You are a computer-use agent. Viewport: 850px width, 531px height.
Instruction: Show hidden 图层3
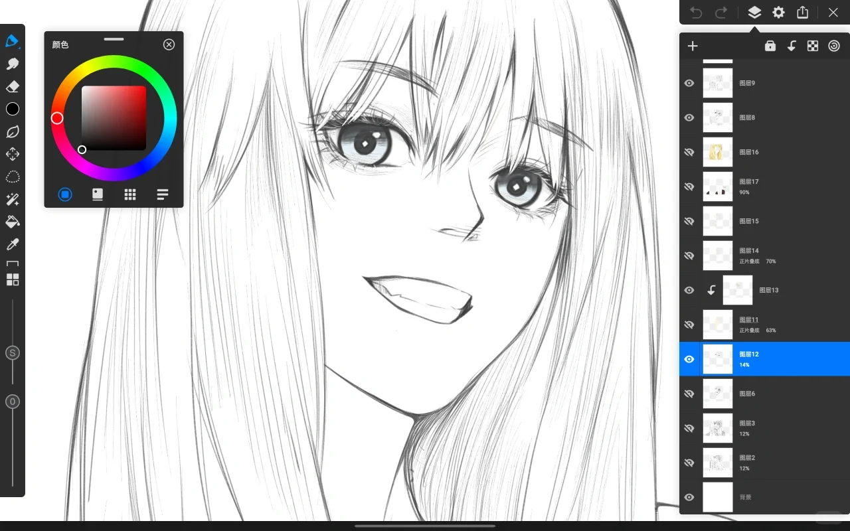[x=689, y=428]
